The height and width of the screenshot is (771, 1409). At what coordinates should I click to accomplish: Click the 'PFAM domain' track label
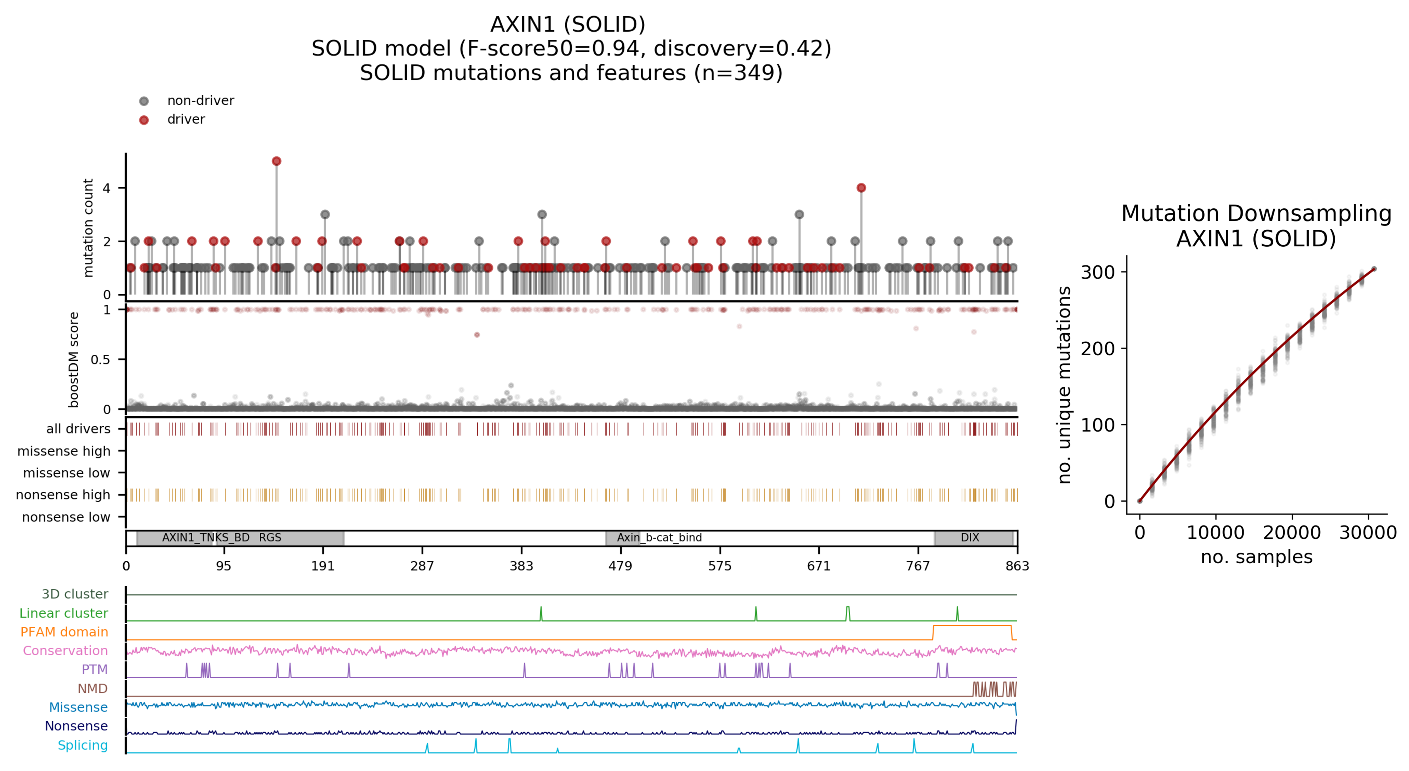(64, 632)
